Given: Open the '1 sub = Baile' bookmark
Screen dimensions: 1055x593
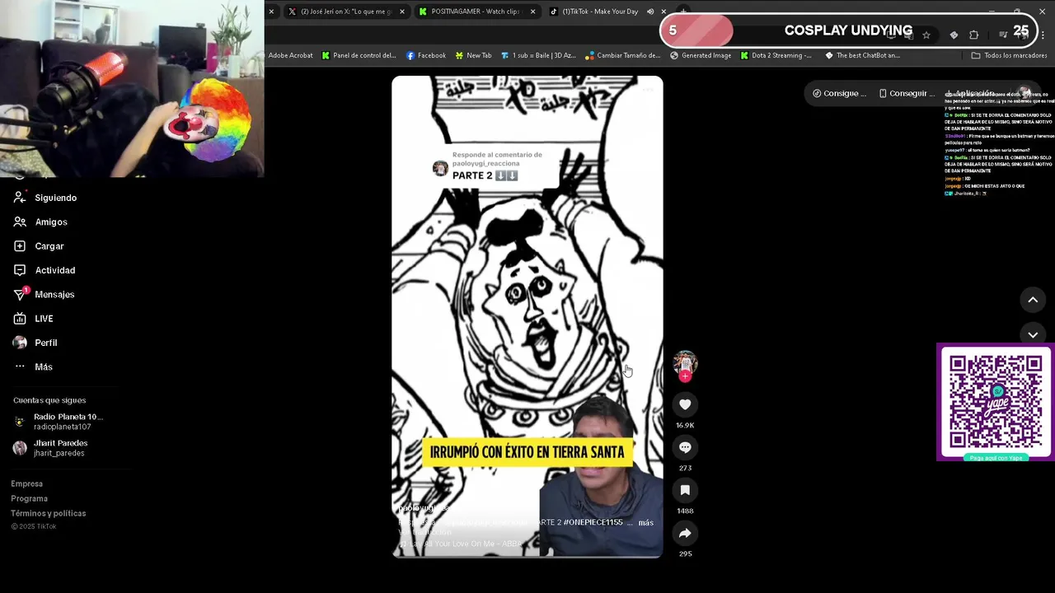Looking at the screenshot, I should 538,55.
